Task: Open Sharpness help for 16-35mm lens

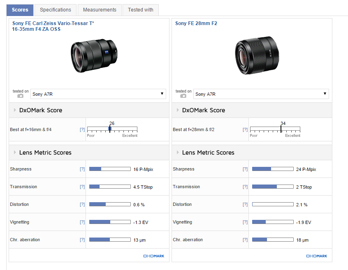Action: click(x=82, y=169)
